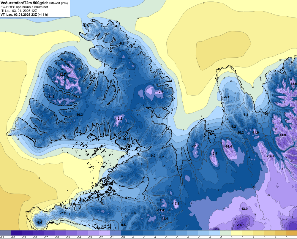The image size is (297, 239).
Task: Click the 'EC-HRES spá brúuð á 500m net' line
Action: tap(24, 7)
